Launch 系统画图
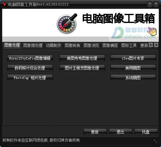The height and width of the screenshot is (147, 161). coord(133,78)
